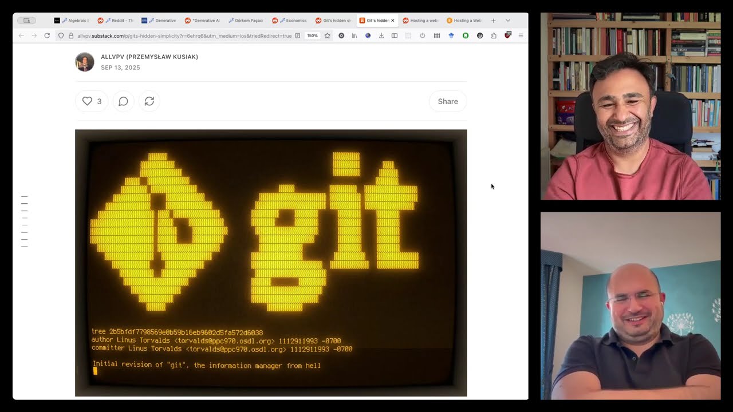Open the library bookshelf icon
The image size is (733, 412).
(354, 35)
